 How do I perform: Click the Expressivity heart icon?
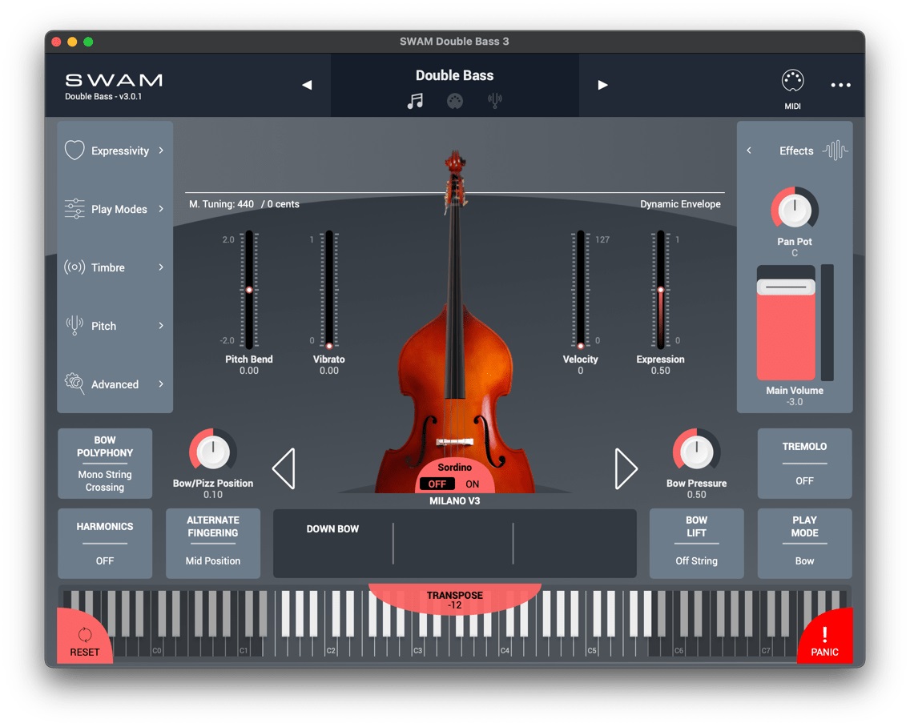[74, 151]
